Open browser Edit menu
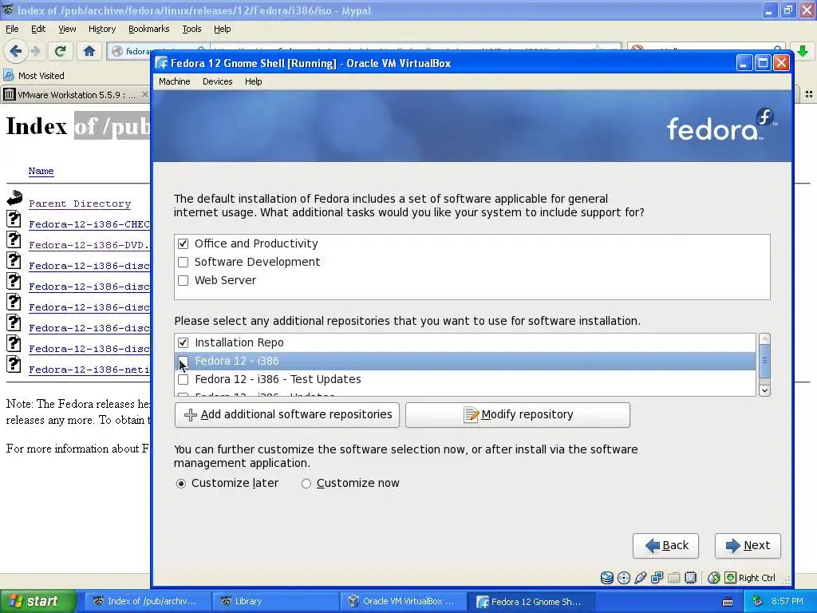 (38, 29)
